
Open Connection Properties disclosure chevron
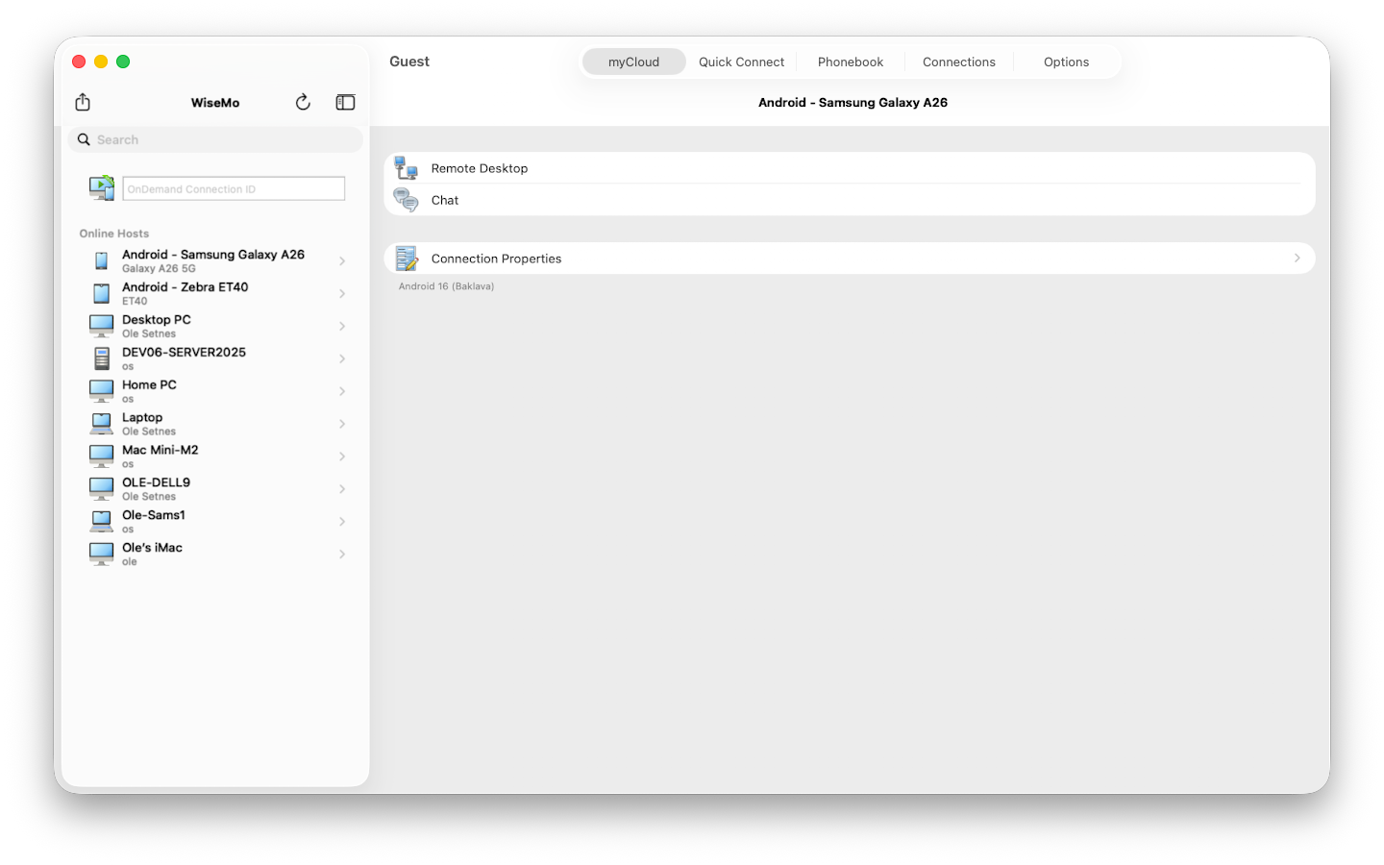[1297, 258]
